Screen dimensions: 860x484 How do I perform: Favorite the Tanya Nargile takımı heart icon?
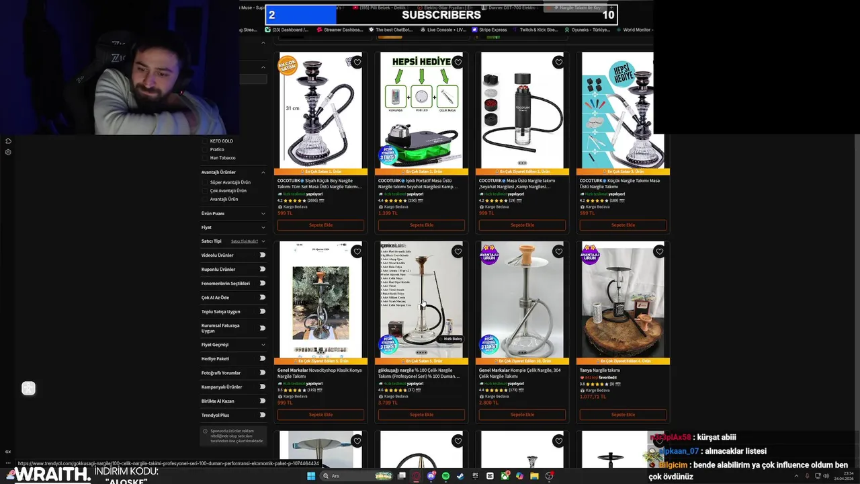[659, 252]
